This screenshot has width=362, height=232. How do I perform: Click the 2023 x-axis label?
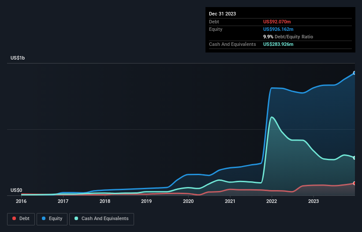point(313,201)
